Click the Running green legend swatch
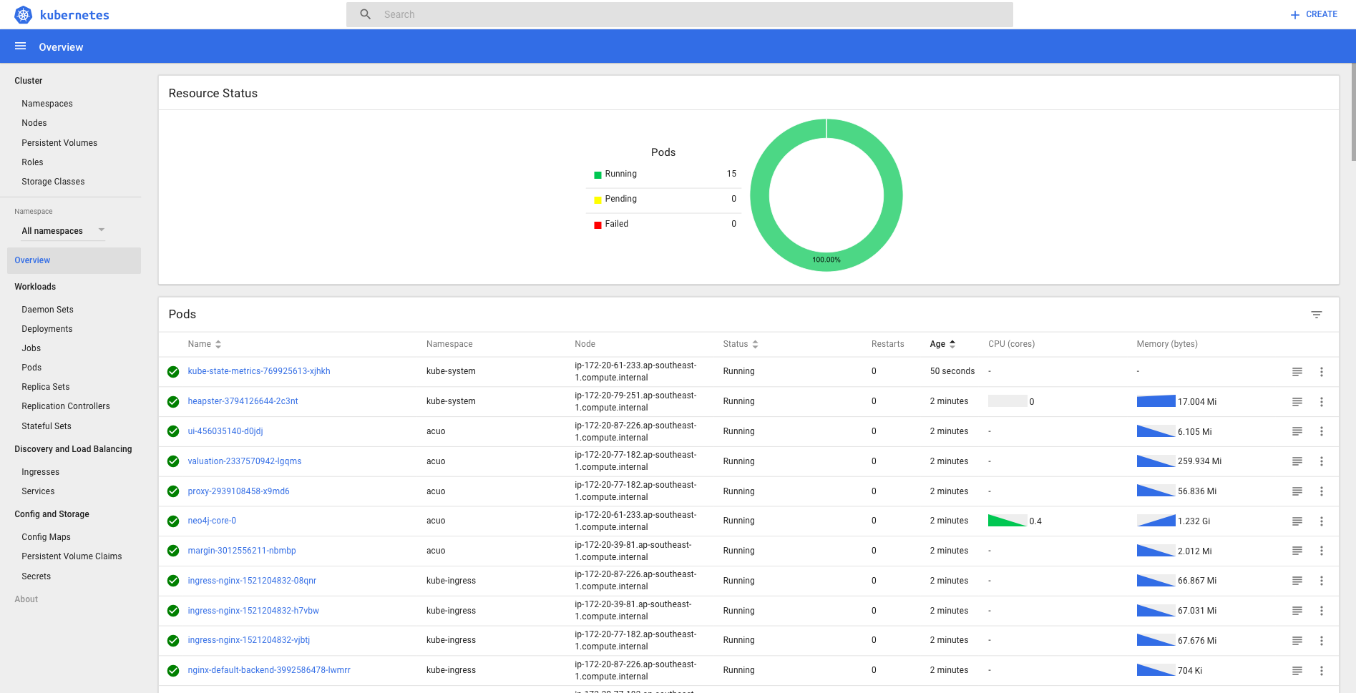 pos(597,175)
